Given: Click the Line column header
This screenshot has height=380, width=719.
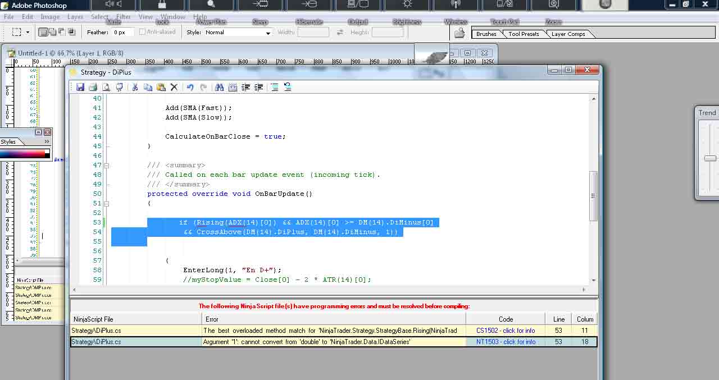Looking at the screenshot, I should [559, 319].
